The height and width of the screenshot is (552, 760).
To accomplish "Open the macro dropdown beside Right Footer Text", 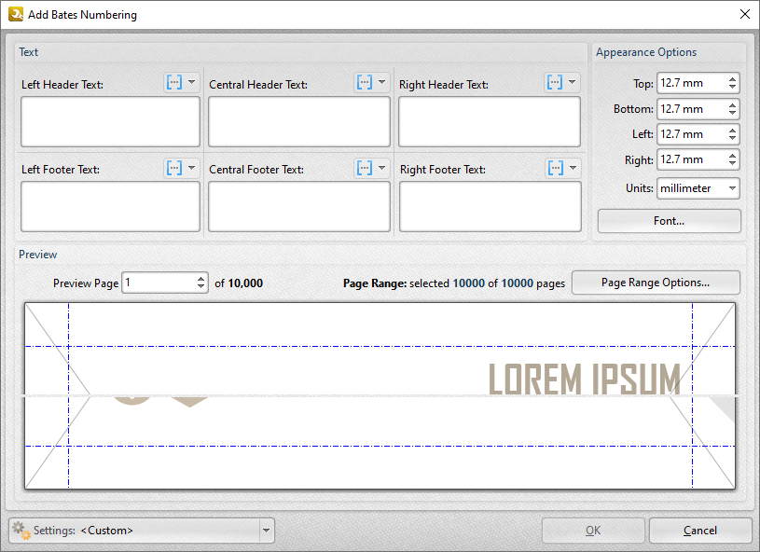I will 573,168.
